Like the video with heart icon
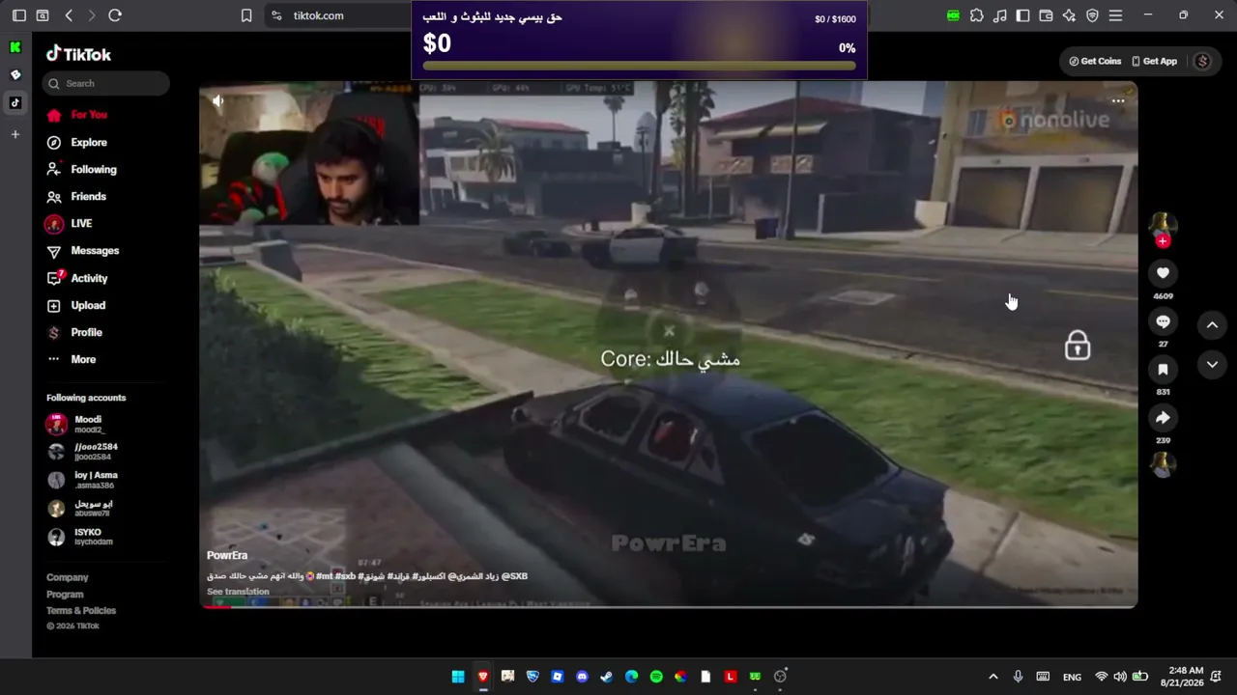This screenshot has width=1237, height=695. click(1163, 273)
